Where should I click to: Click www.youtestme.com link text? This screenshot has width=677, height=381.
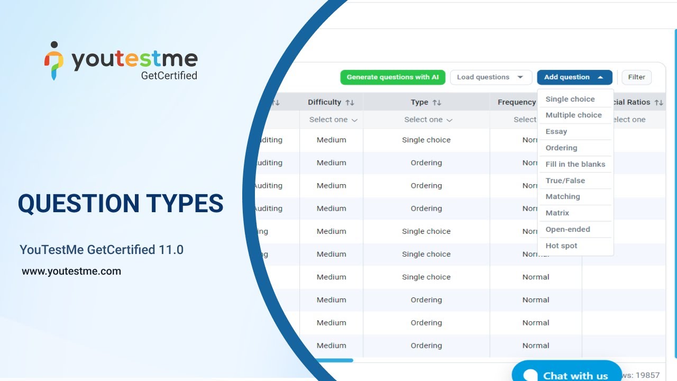tap(71, 271)
